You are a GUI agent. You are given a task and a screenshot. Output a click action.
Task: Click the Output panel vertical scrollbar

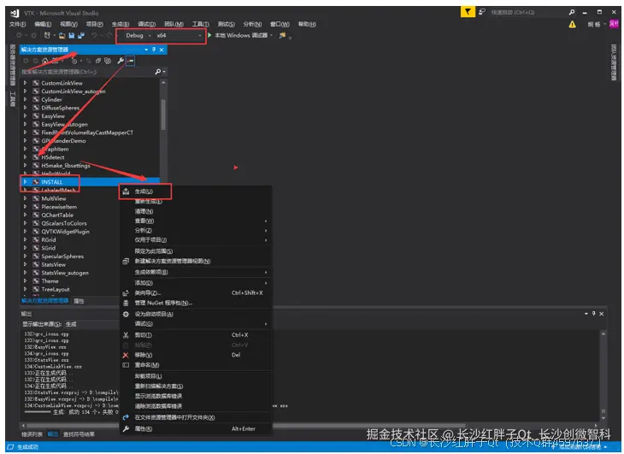pyautogui.click(x=603, y=374)
